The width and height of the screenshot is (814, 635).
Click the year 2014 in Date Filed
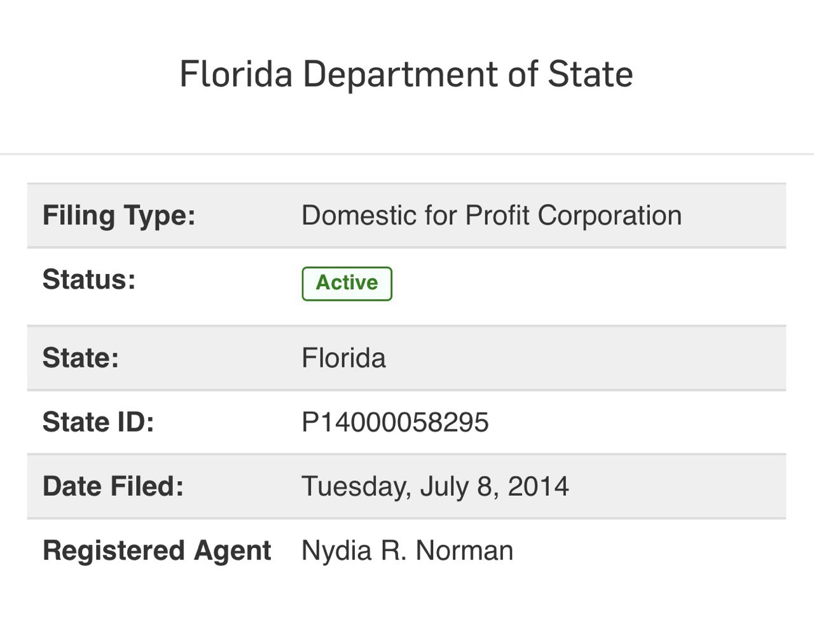pyautogui.click(x=539, y=486)
